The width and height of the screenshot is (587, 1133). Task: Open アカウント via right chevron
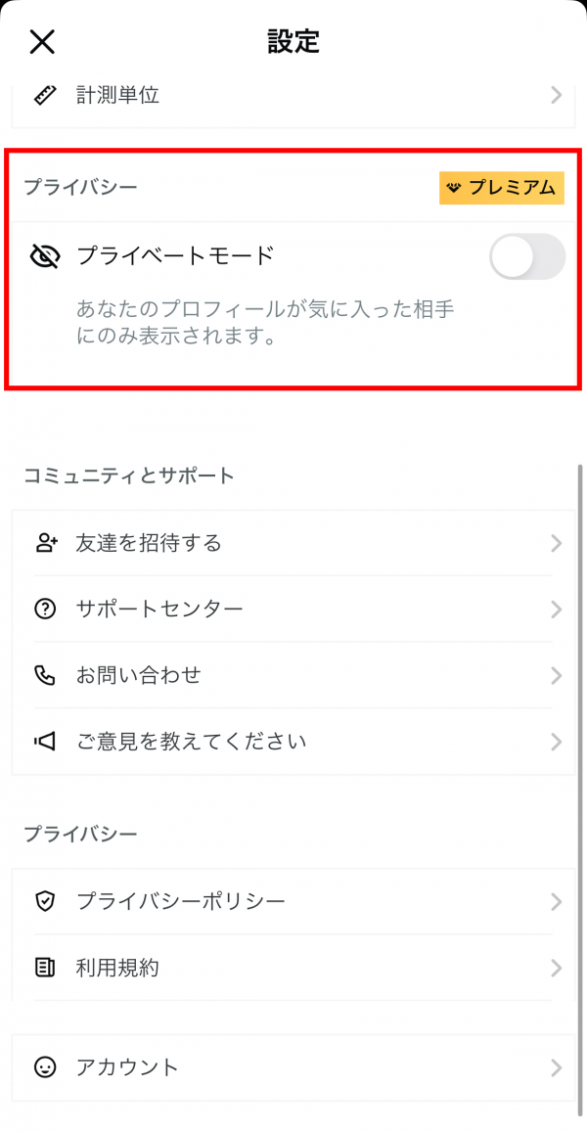pyautogui.click(x=556, y=1067)
